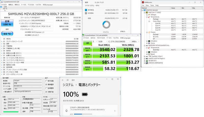Run the RND4K Q1T1 benchmark
Image resolution: width=204 pixels, height=117 pixels.
pos(87,68)
